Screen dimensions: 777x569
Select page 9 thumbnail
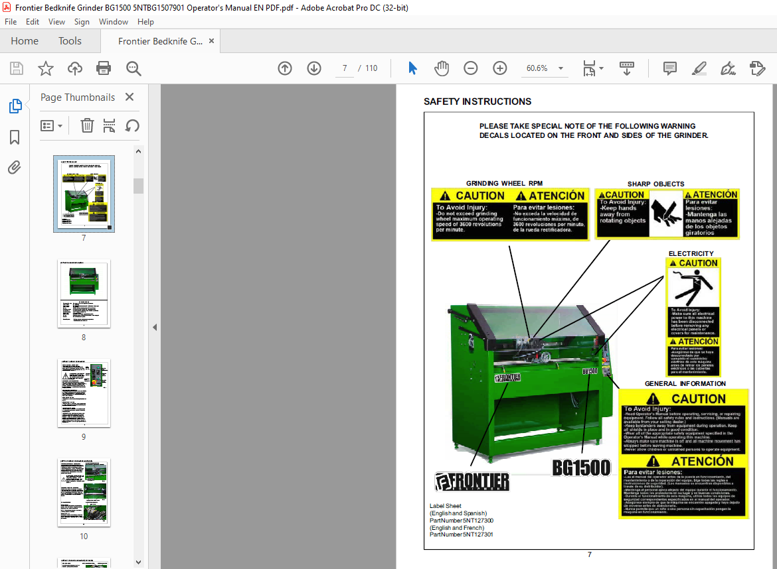[x=84, y=393]
